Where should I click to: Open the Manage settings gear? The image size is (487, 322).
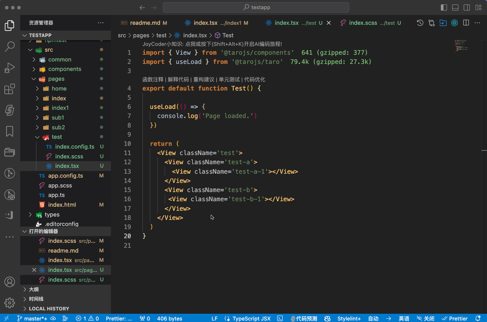pos(9,303)
